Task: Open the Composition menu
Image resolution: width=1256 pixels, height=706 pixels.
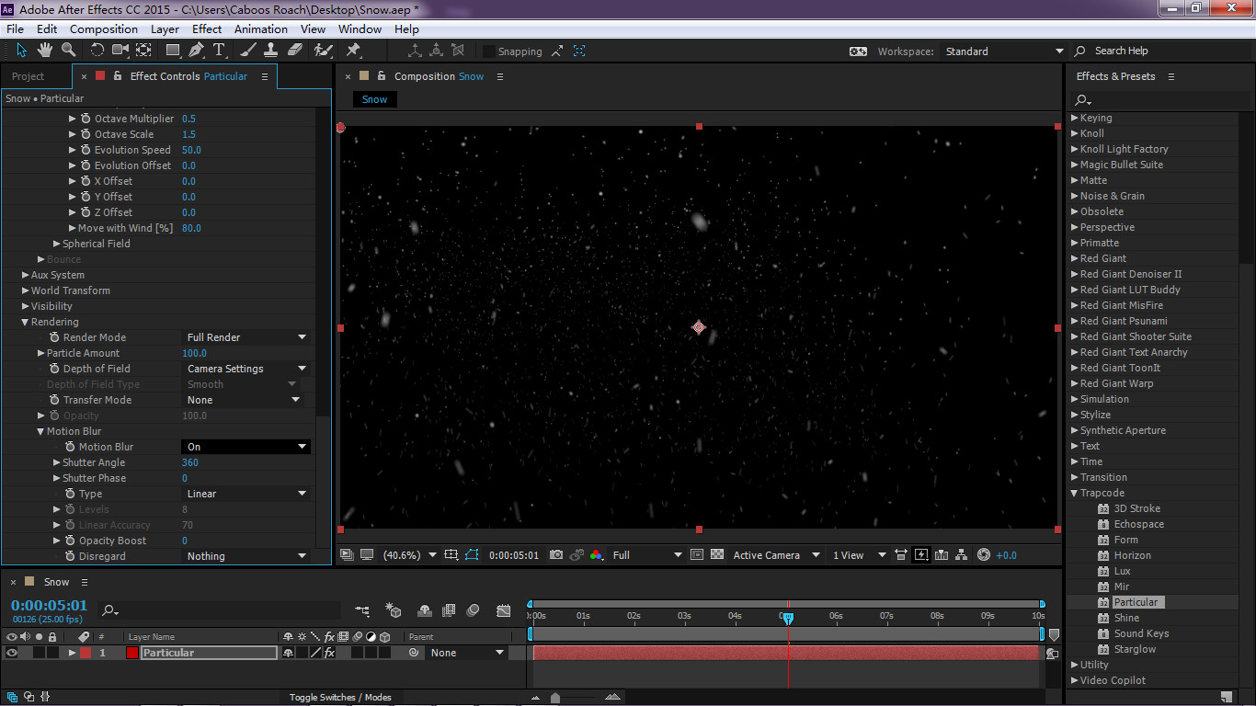Action: click(x=103, y=29)
